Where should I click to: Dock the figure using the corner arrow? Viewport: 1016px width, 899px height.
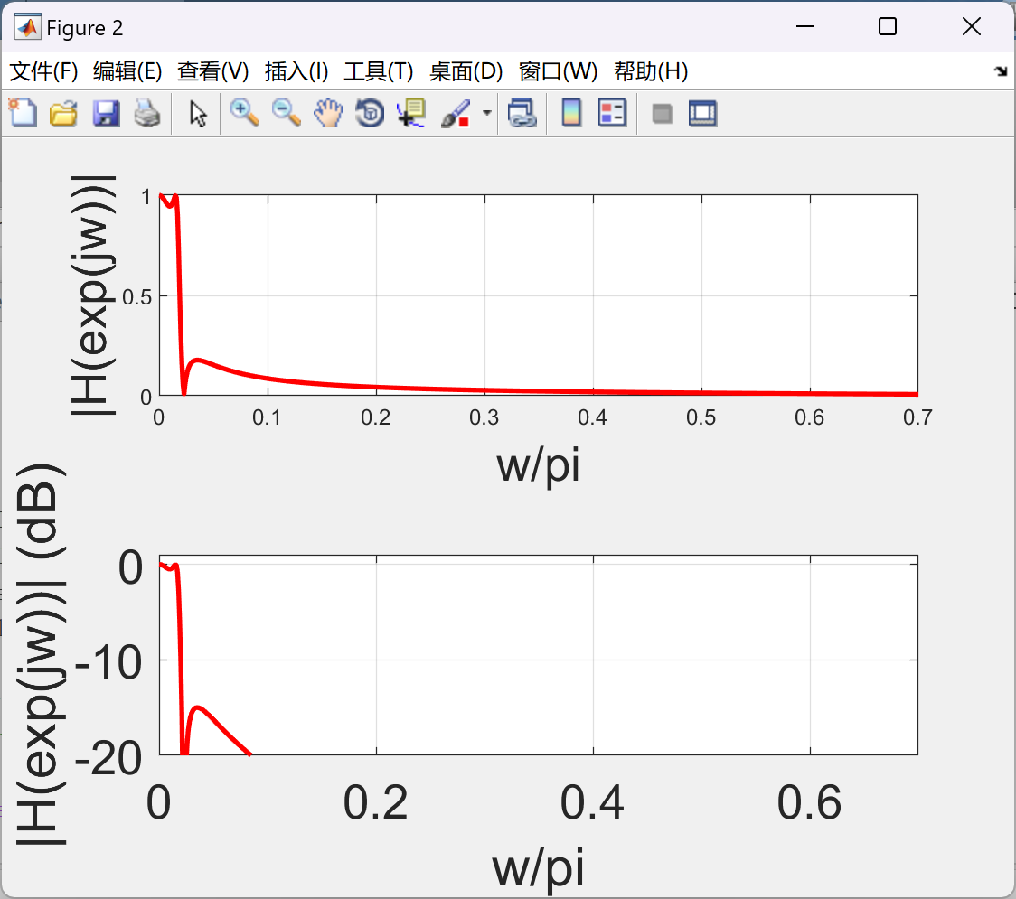pyautogui.click(x=1001, y=71)
